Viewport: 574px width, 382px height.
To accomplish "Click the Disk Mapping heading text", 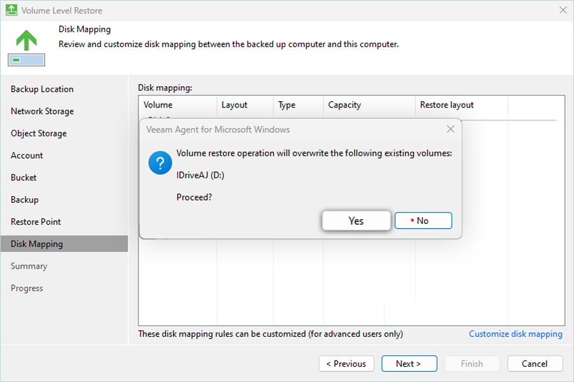I will tap(85, 29).
